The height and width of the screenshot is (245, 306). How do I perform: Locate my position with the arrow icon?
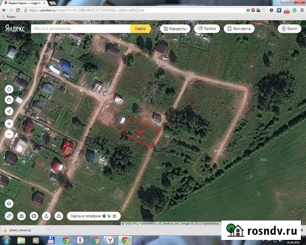[9, 111]
